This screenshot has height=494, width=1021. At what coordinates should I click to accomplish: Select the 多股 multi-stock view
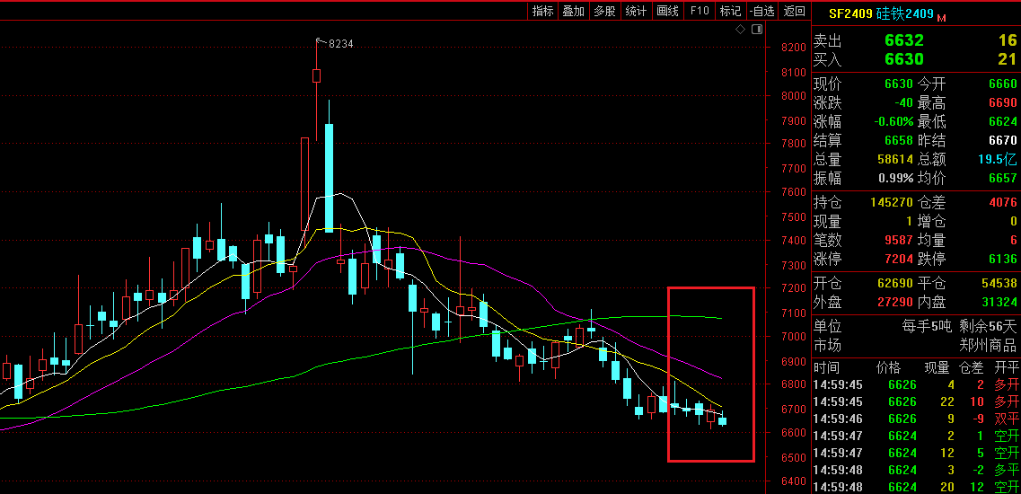(x=604, y=12)
